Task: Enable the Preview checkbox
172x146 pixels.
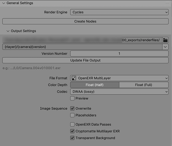Action: click(x=72, y=98)
